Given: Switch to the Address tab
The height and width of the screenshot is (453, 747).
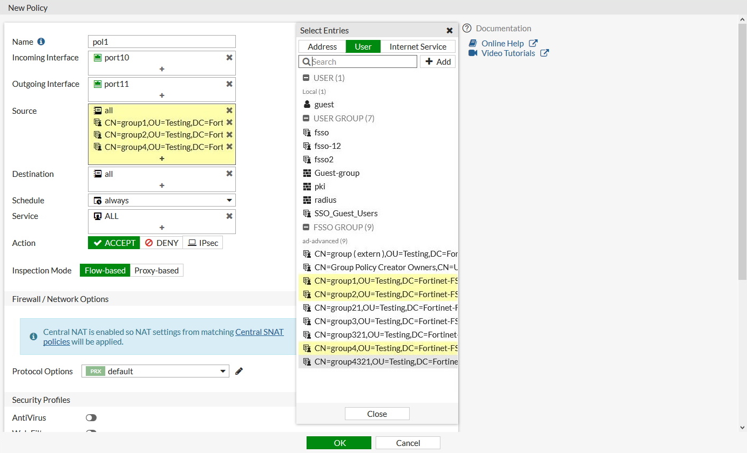Looking at the screenshot, I should point(321,46).
